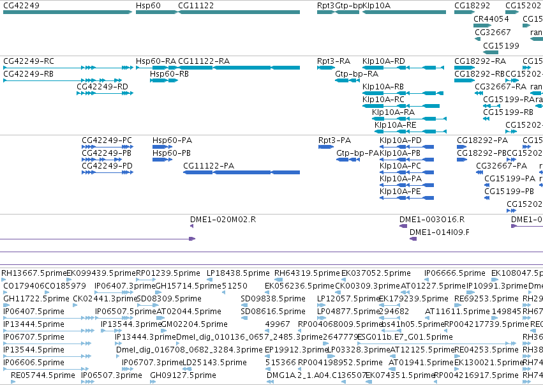Screen dimensions: 543x385
Task: Select the CG11122 gene feature bar
Action: [x=239, y=12]
